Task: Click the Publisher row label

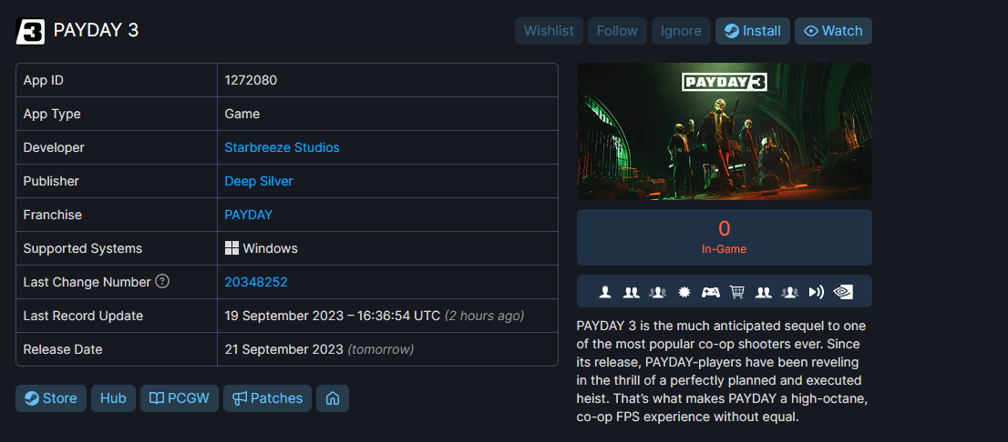Action: (x=51, y=181)
